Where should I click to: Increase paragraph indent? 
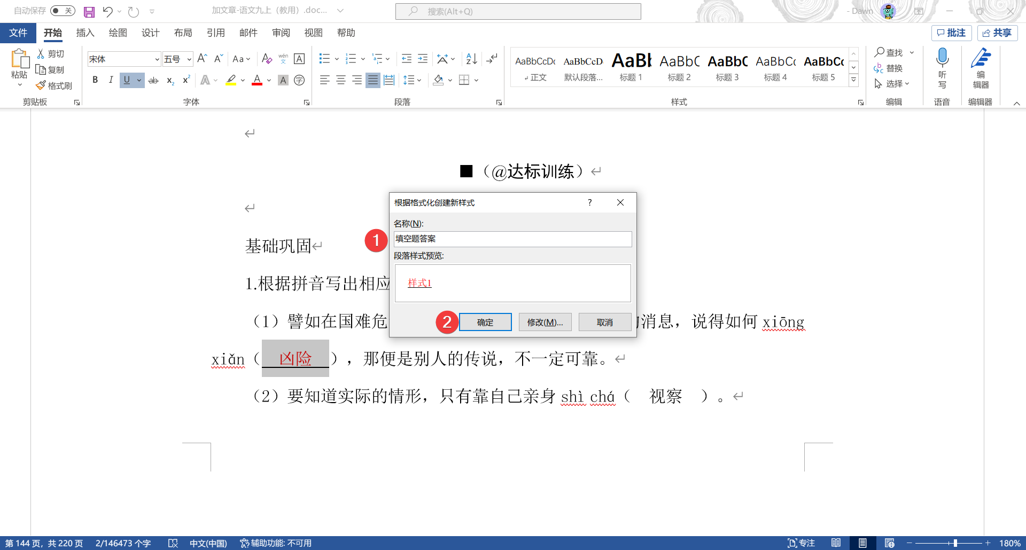tap(423, 59)
